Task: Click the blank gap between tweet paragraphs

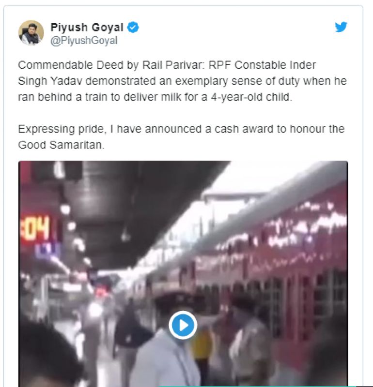Action: (182, 113)
